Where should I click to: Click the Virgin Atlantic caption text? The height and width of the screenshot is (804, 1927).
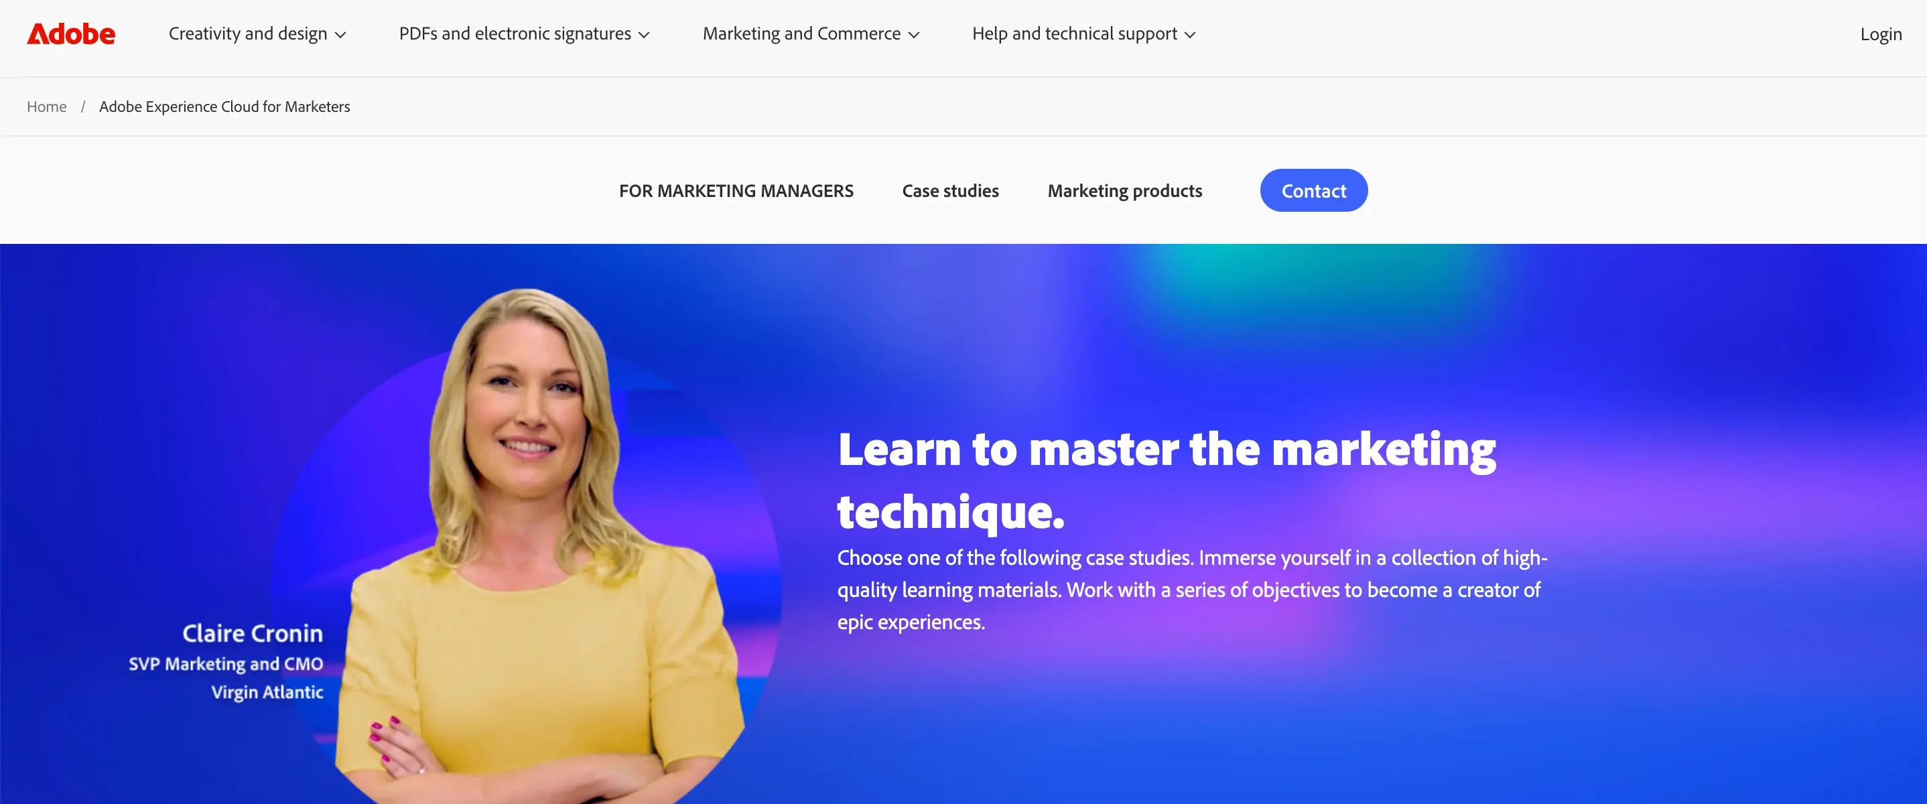[x=267, y=692]
